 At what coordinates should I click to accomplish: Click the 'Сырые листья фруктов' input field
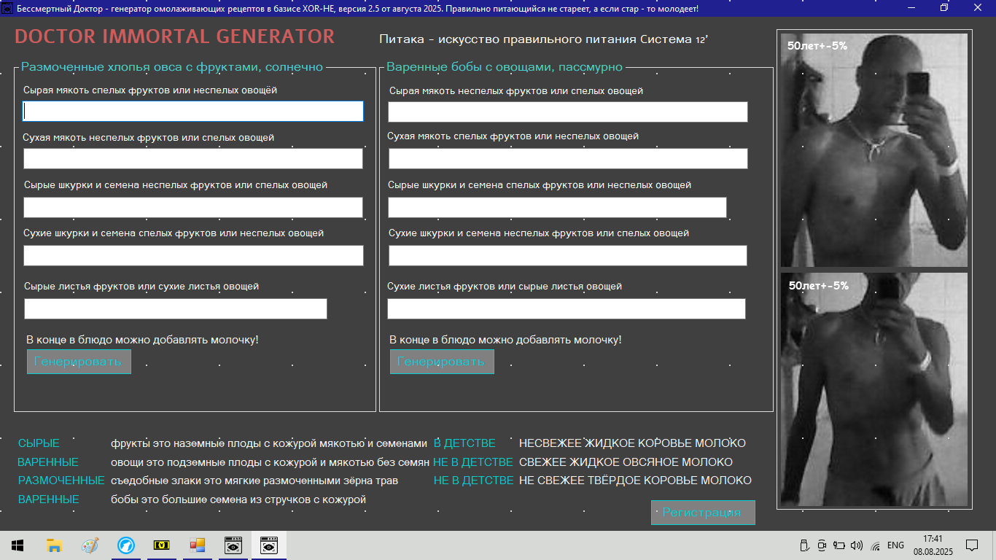pyautogui.click(x=176, y=309)
